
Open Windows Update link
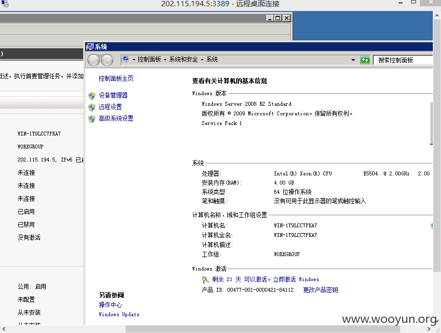coord(119,314)
